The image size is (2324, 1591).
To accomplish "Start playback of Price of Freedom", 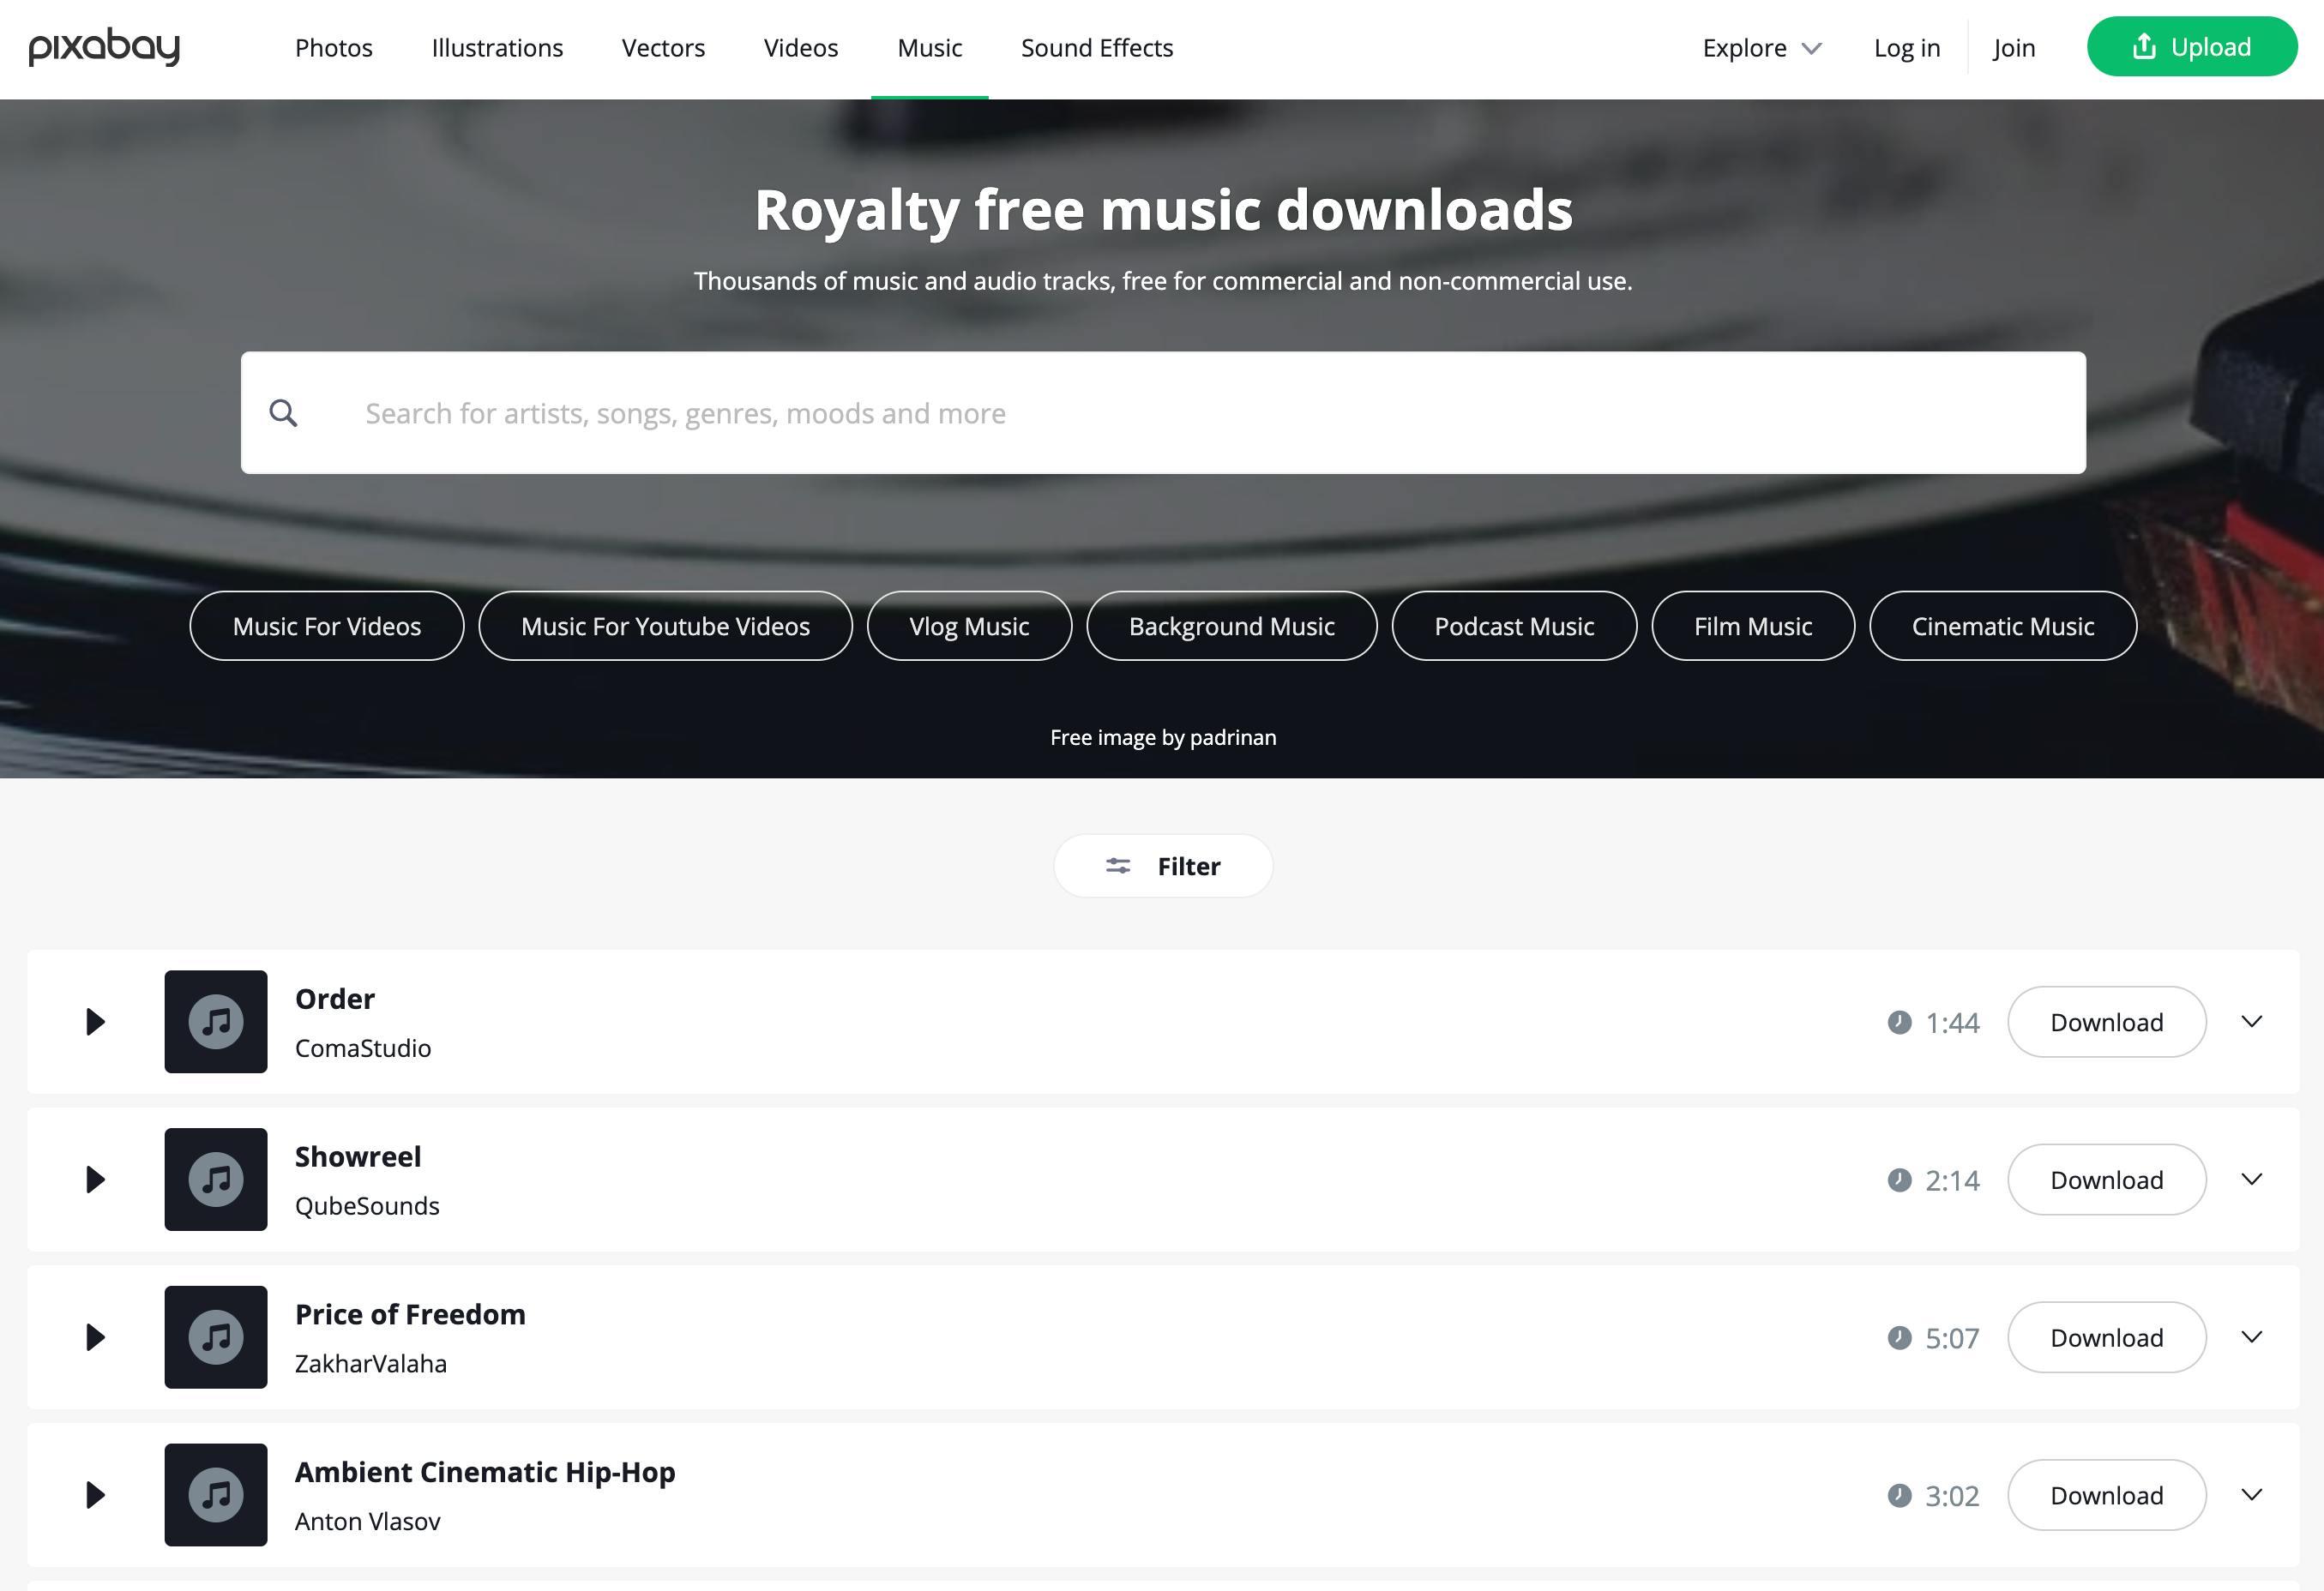I will click(x=95, y=1337).
